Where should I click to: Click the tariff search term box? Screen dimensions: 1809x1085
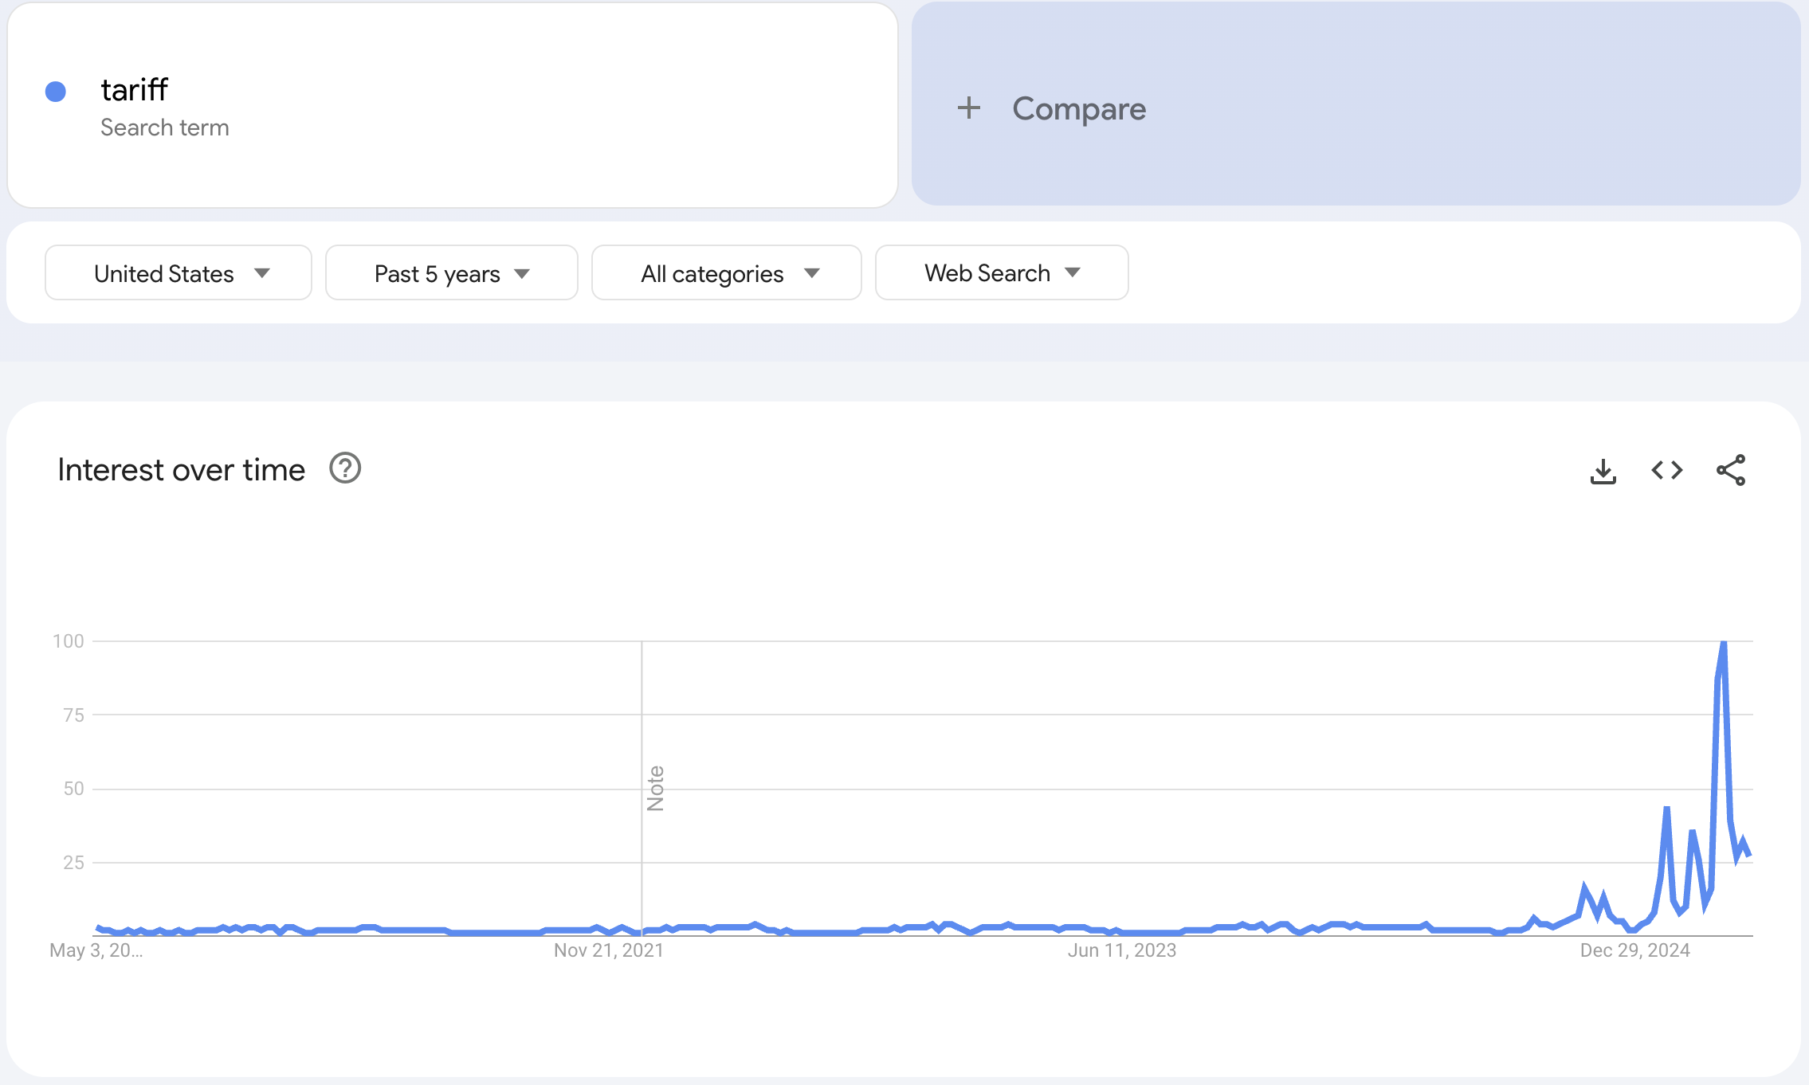(453, 105)
